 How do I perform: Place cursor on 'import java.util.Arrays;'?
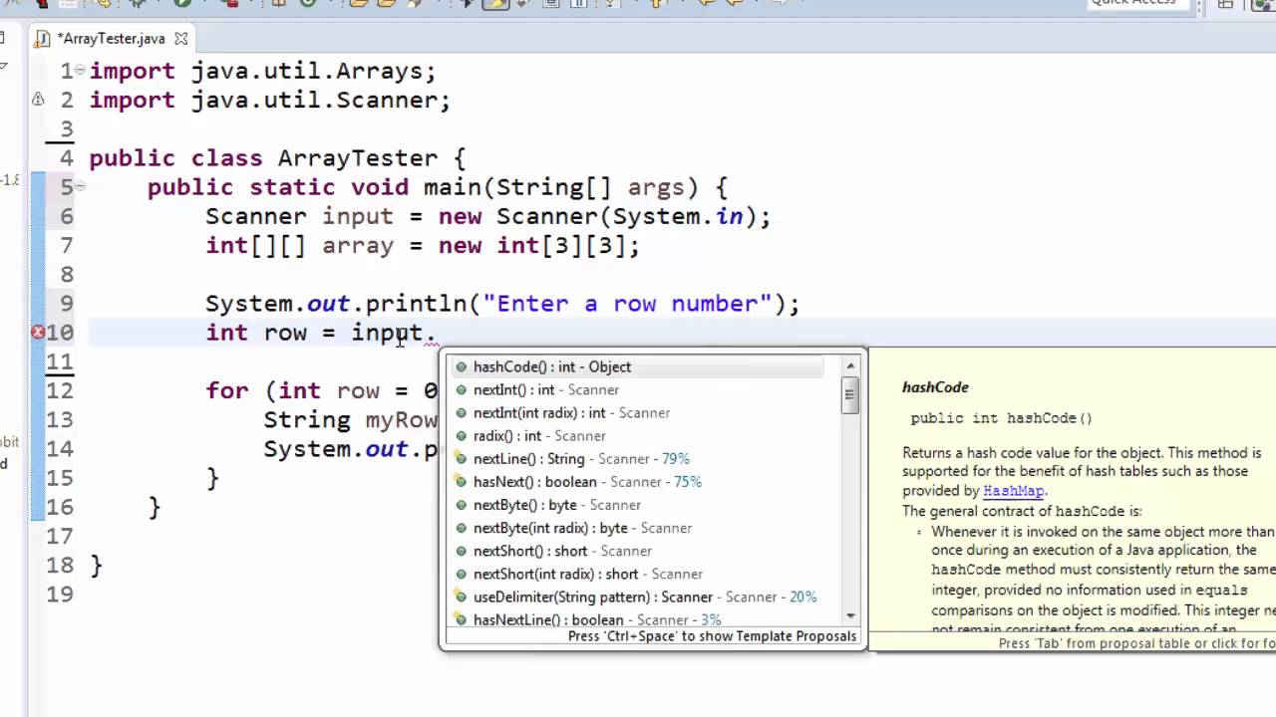(263, 72)
